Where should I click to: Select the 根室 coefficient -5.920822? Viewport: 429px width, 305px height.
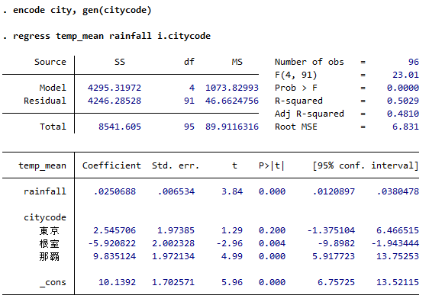tap(112, 243)
